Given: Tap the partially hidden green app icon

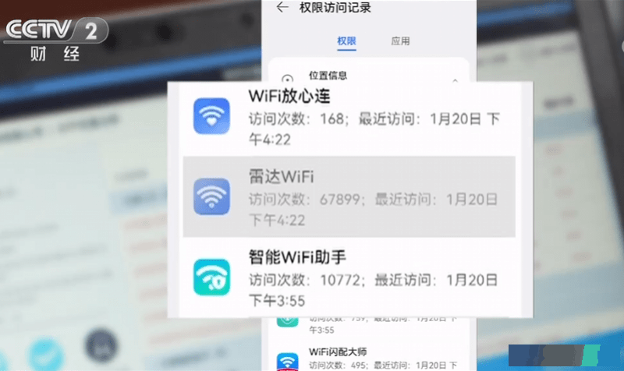Looking at the screenshot, I should pyautogui.click(x=287, y=322).
